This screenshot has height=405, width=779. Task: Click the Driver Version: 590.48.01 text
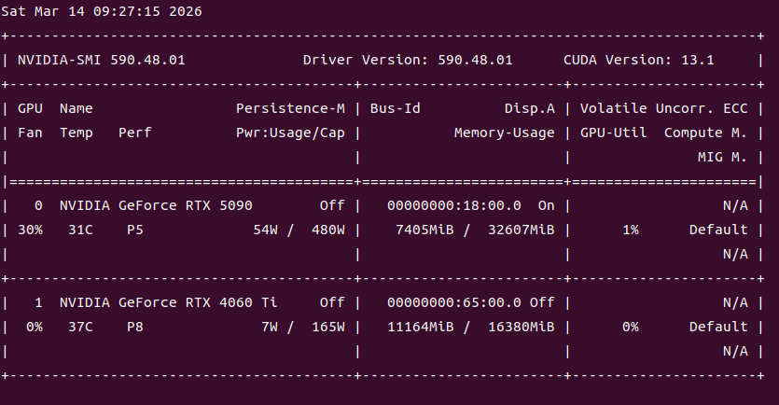click(x=408, y=60)
